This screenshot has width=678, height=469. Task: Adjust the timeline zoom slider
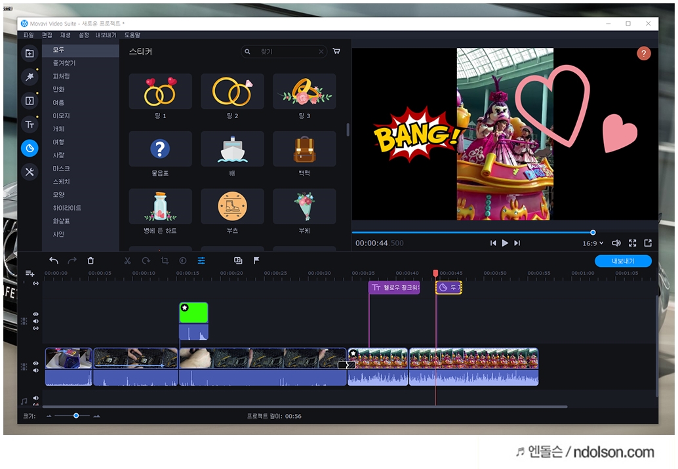(x=76, y=416)
